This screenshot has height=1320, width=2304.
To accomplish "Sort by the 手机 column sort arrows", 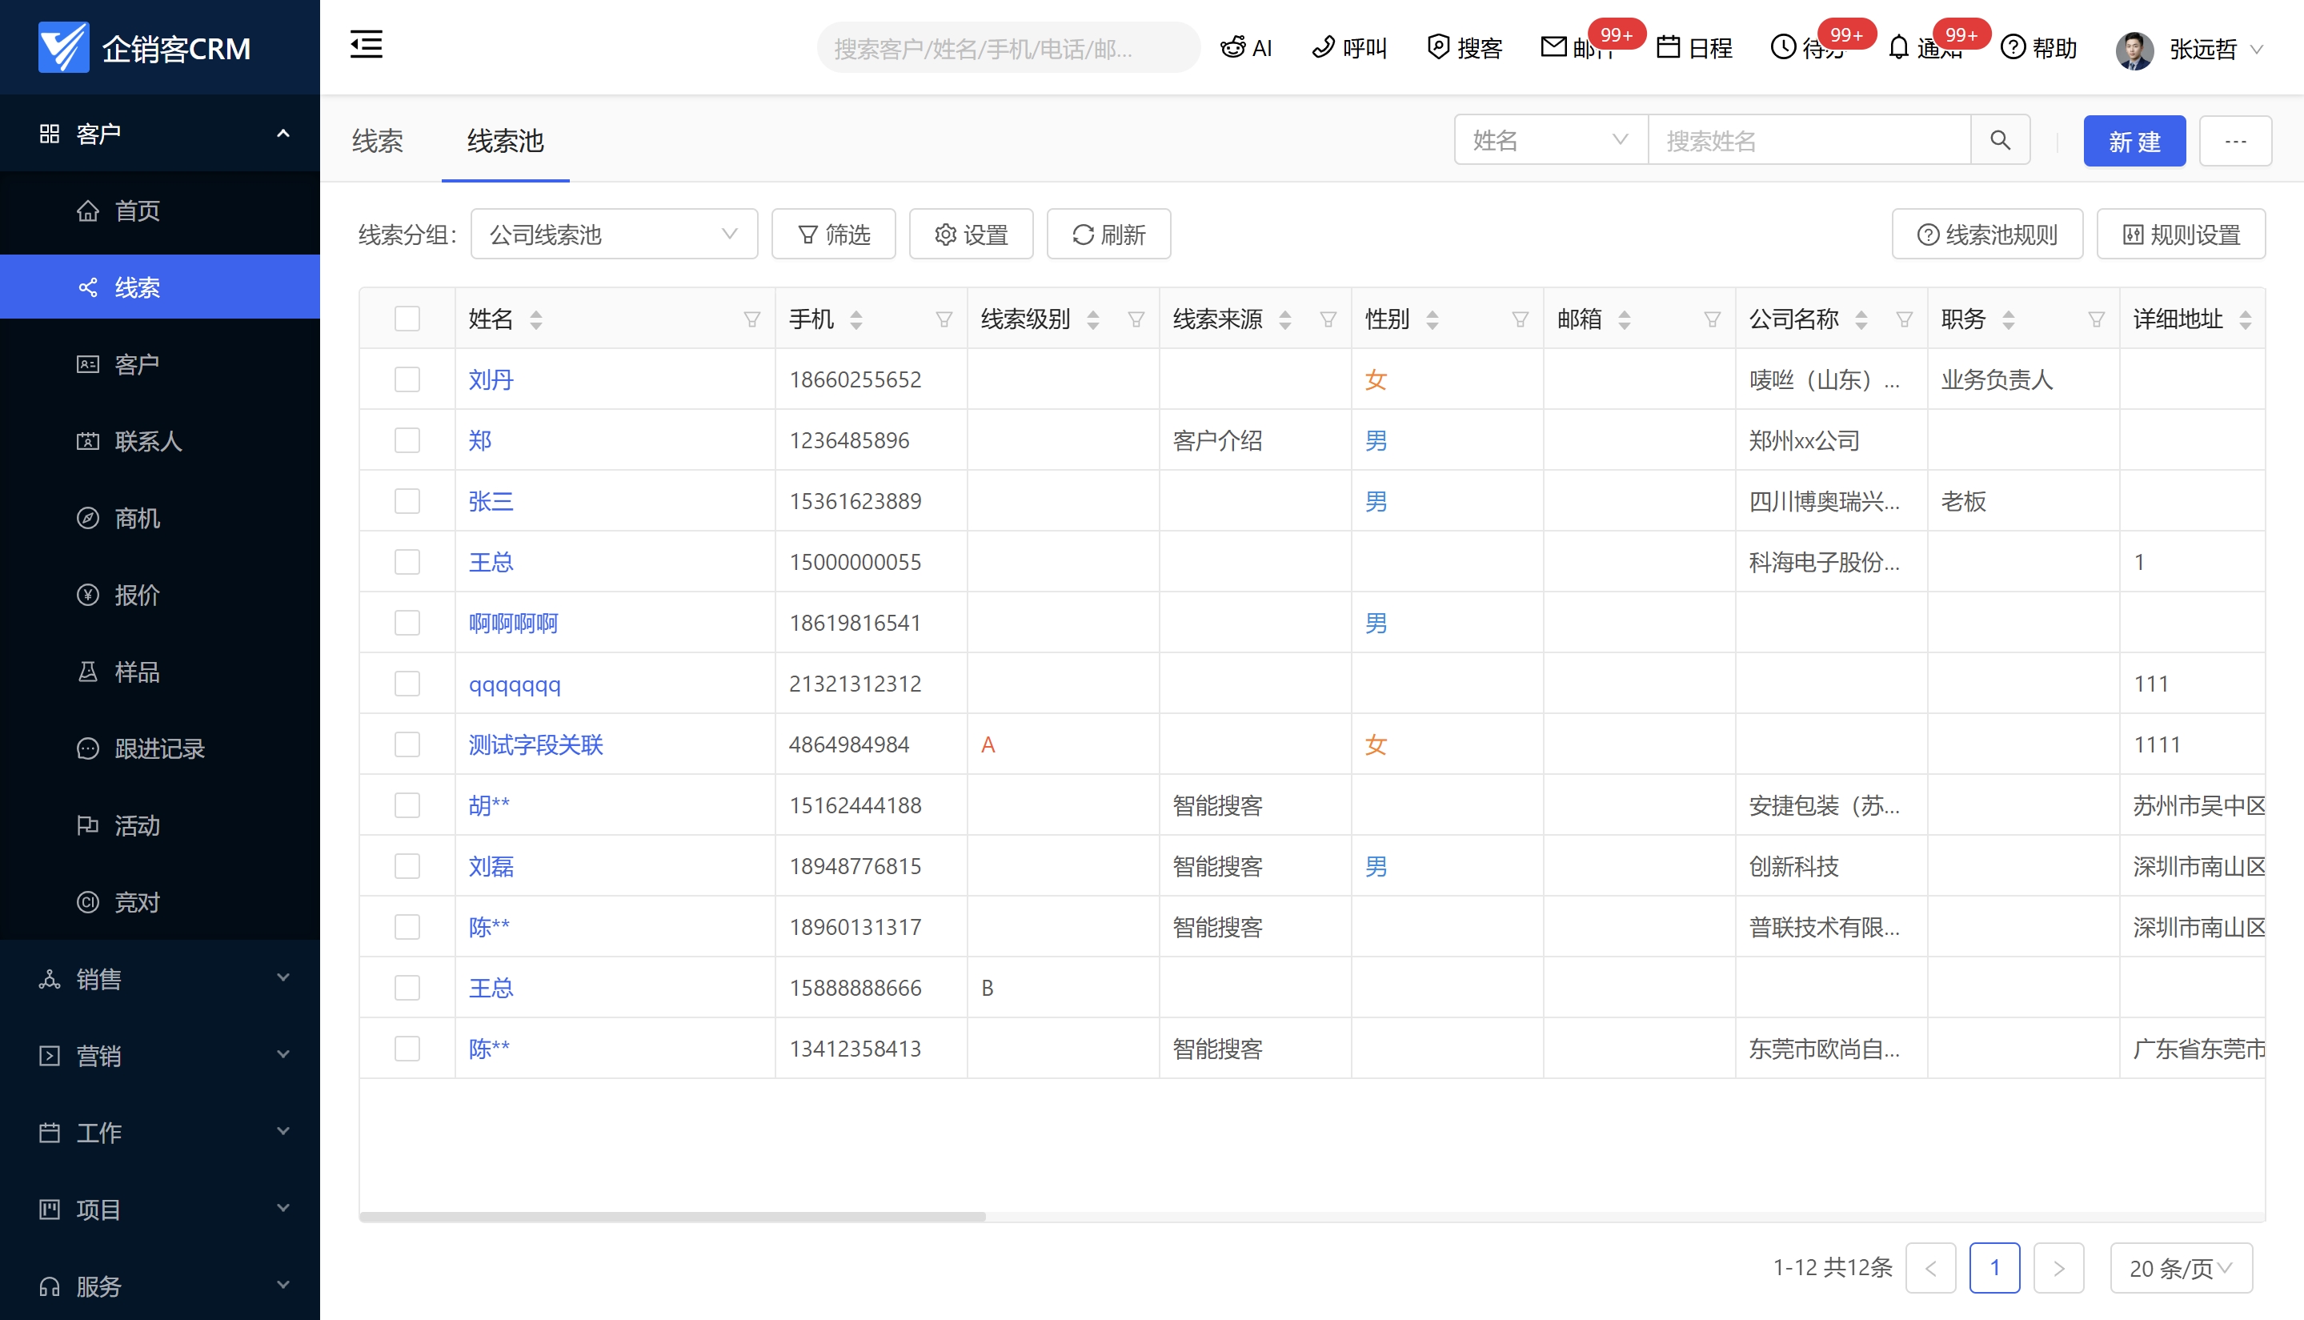I will (x=856, y=319).
